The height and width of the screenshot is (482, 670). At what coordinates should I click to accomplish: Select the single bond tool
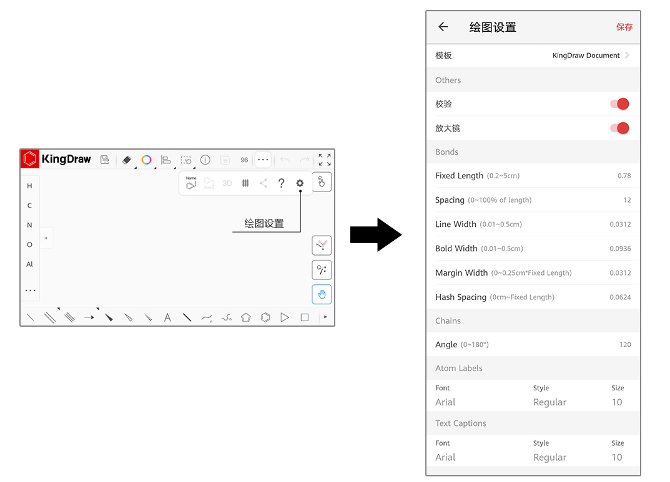point(31,317)
